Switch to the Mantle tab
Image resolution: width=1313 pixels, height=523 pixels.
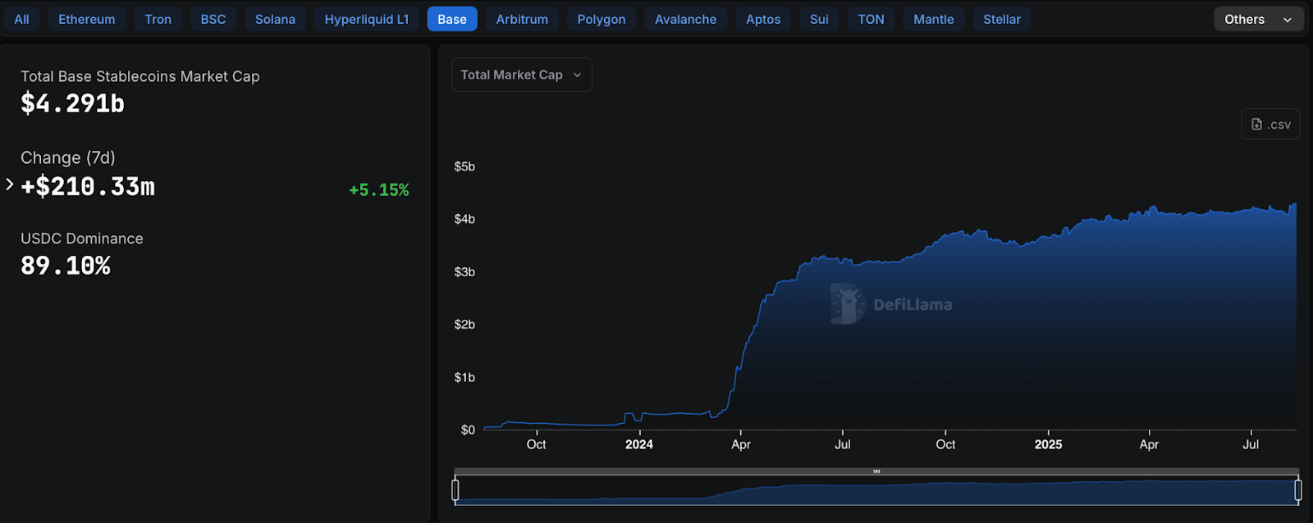pyautogui.click(x=934, y=19)
